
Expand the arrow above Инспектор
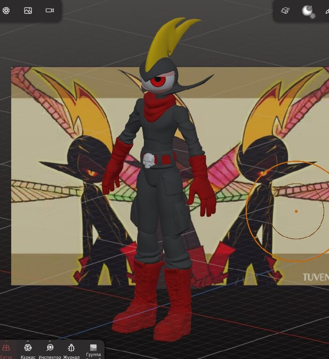pyautogui.click(x=50, y=341)
